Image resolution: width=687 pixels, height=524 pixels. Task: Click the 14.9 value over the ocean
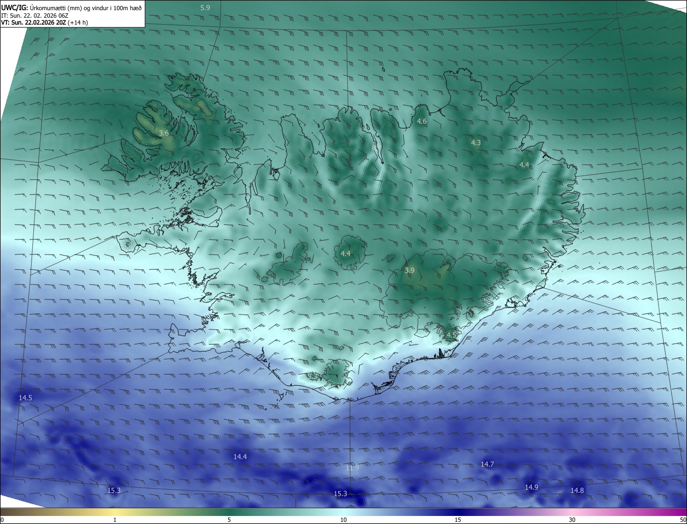531,487
